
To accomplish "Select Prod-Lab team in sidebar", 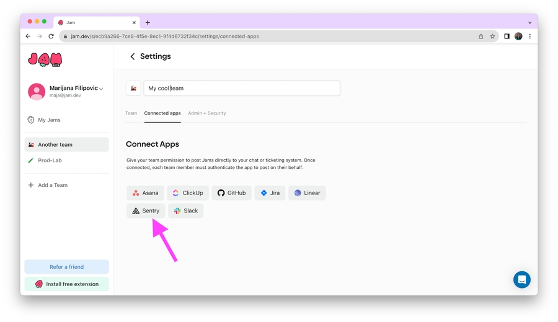I will 50,160.
